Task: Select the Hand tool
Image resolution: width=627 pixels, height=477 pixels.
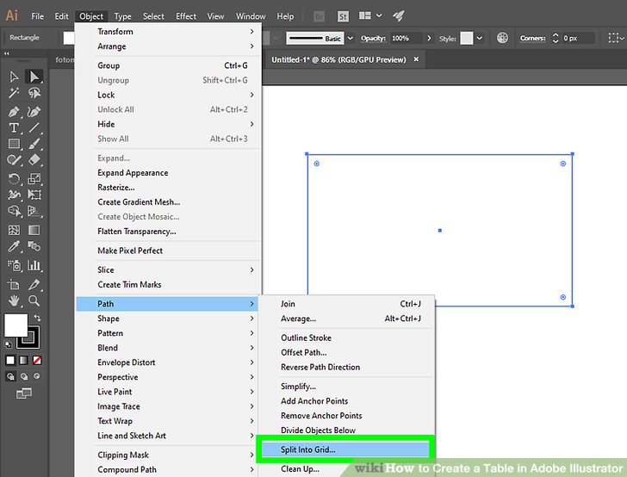Action: coord(15,300)
